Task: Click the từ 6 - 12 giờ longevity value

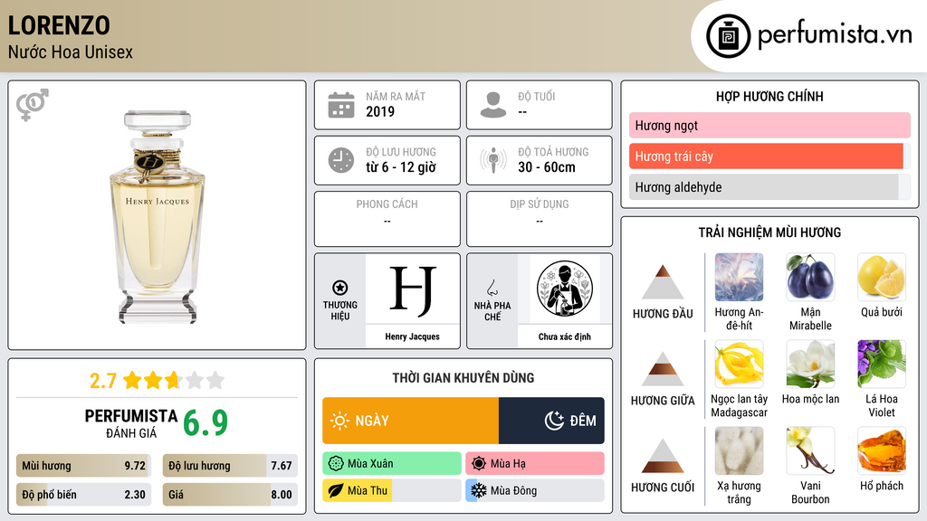Action: click(x=401, y=167)
